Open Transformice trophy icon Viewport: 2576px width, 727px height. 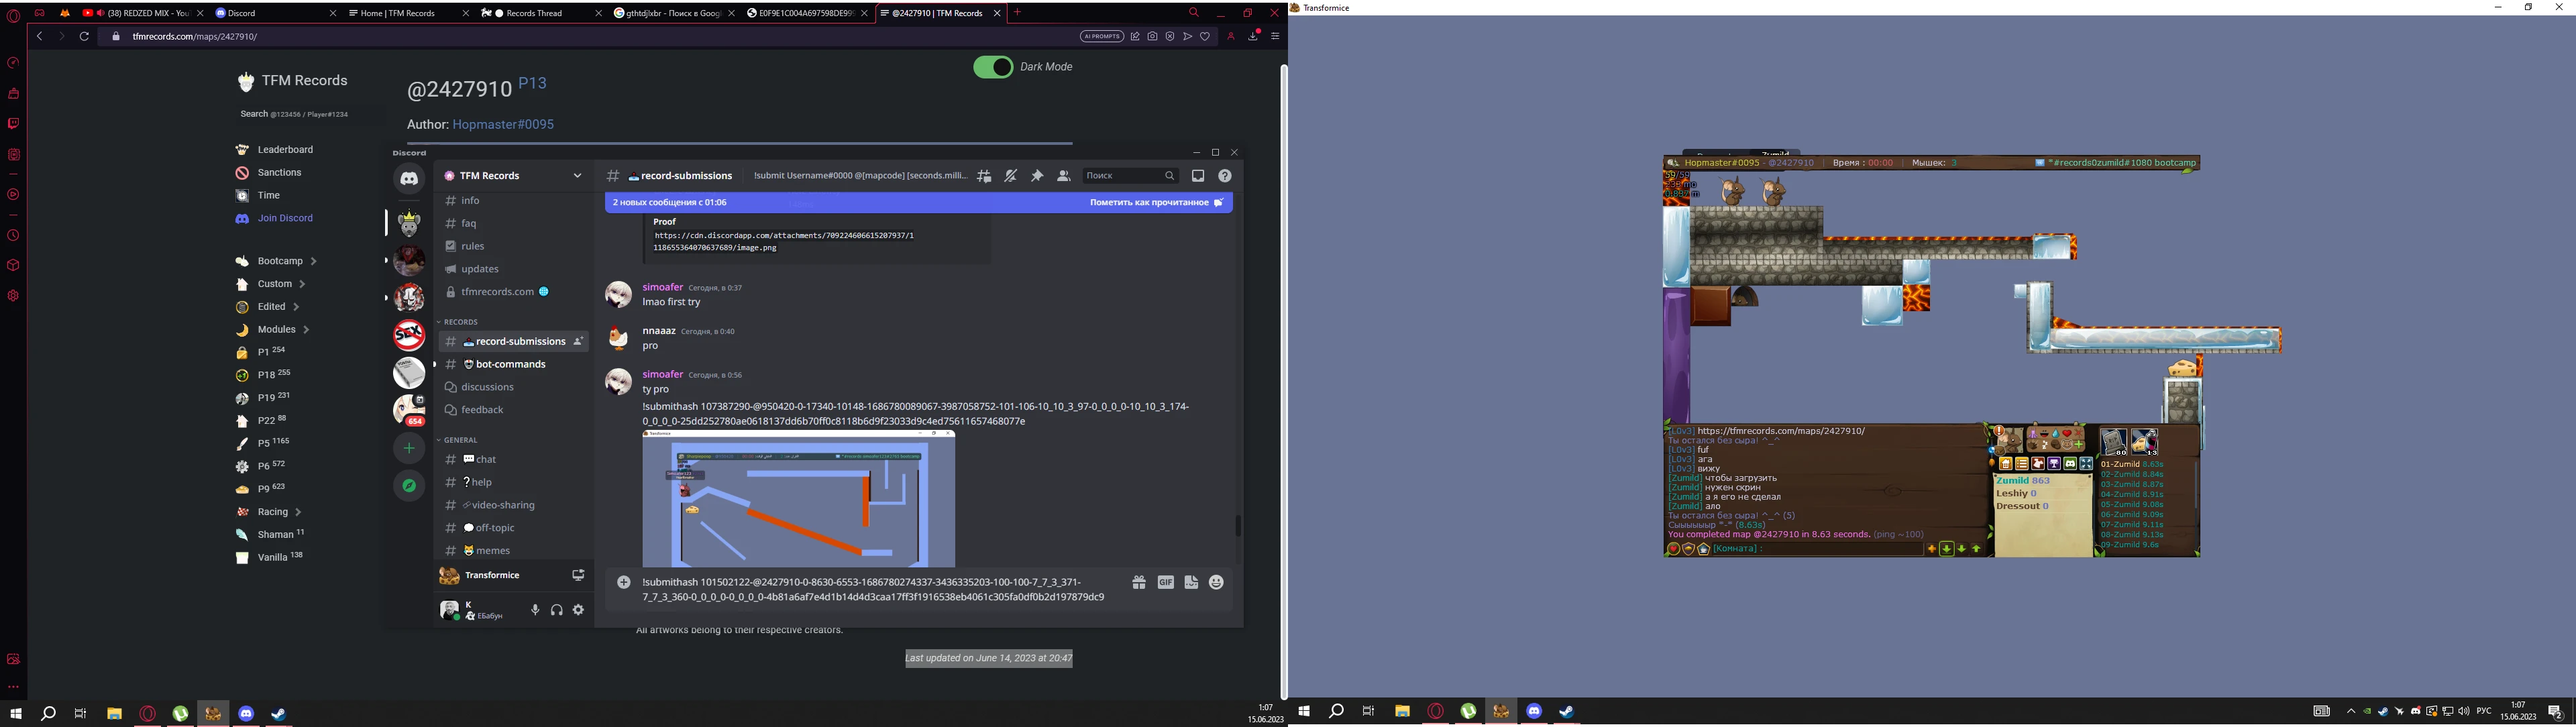point(2054,464)
